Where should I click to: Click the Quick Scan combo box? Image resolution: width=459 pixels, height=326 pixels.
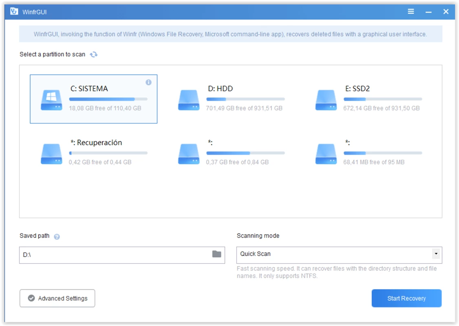(x=339, y=255)
